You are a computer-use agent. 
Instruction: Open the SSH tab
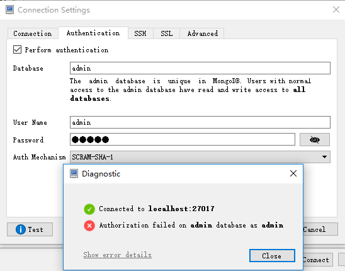point(140,33)
